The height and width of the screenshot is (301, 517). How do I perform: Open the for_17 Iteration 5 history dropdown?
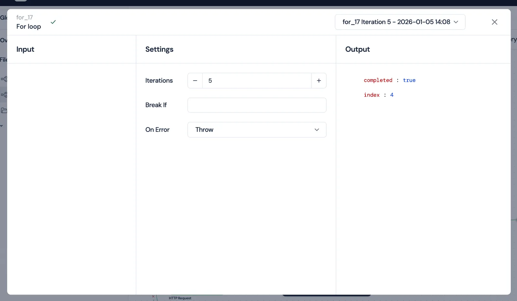[400, 22]
